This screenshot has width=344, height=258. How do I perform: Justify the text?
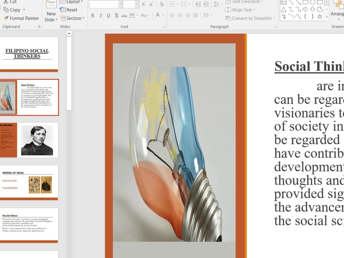pos(195,15)
